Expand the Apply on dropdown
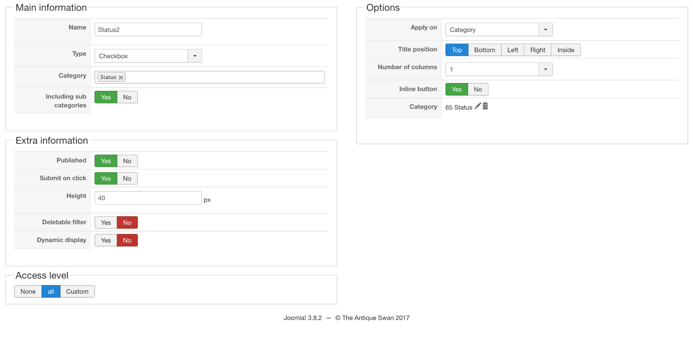 coord(545,30)
